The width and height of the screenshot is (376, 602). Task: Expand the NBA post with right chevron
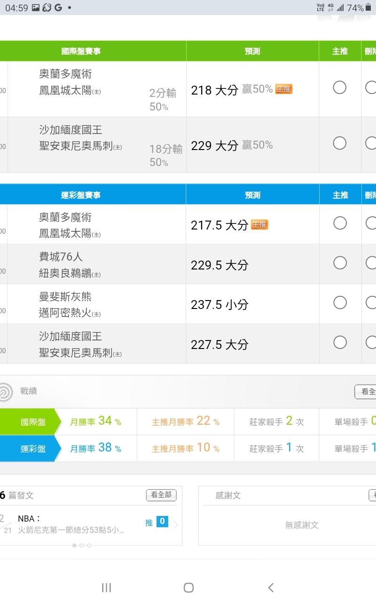coord(176,525)
